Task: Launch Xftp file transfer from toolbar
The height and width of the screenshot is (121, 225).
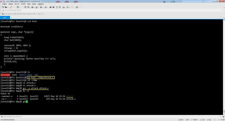Action: (51, 7)
